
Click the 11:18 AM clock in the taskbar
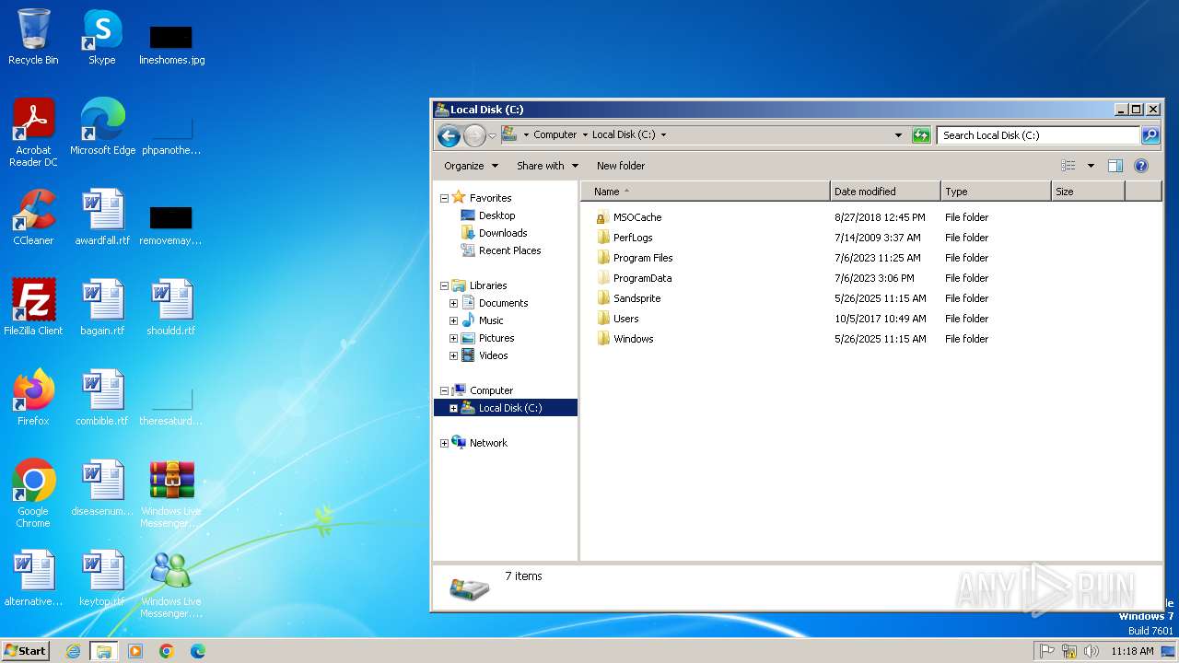point(1132,651)
